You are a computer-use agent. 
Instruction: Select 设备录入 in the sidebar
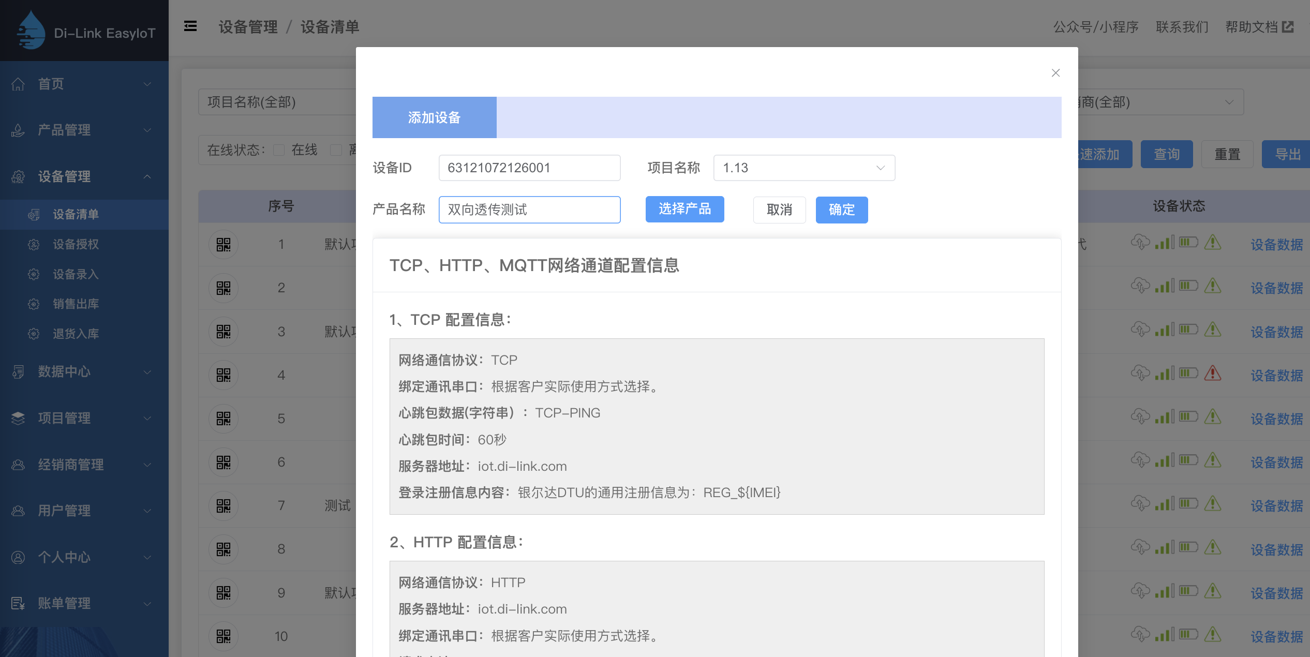click(x=84, y=274)
